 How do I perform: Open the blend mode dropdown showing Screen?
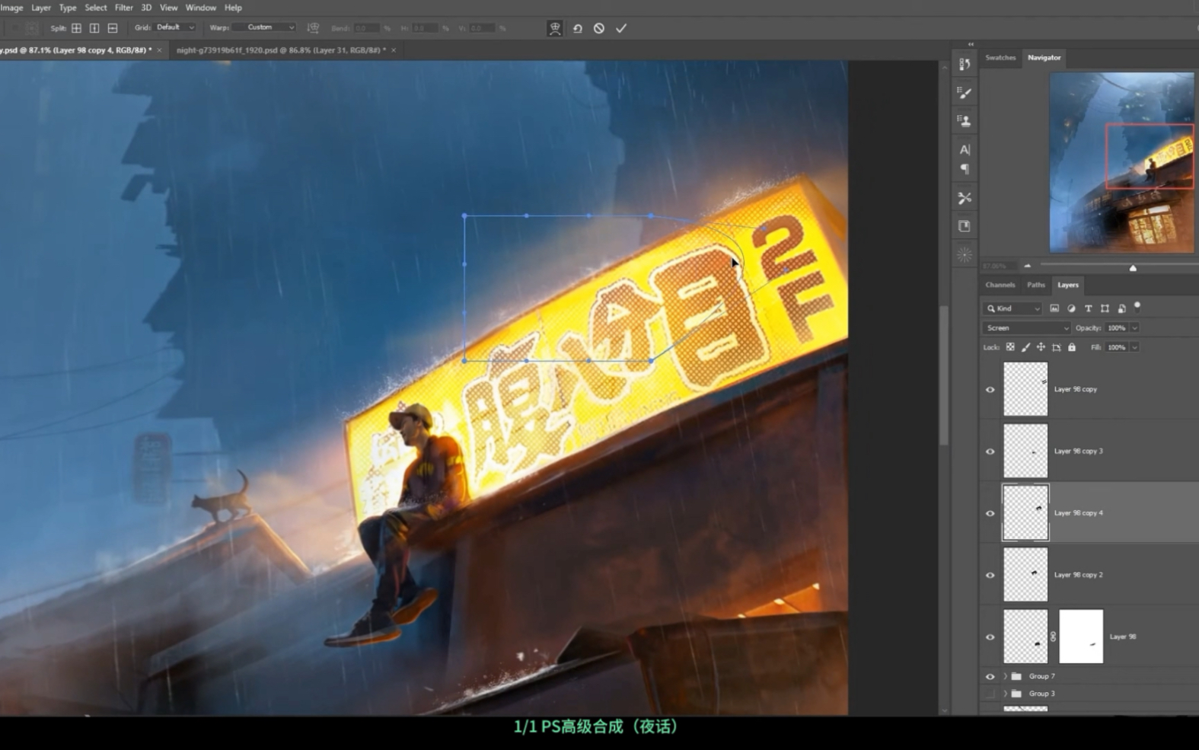pyautogui.click(x=1026, y=327)
